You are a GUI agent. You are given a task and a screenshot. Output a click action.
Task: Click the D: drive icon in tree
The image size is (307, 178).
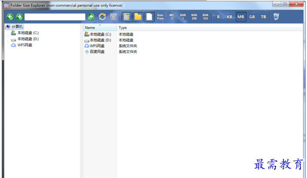coord(13,40)
